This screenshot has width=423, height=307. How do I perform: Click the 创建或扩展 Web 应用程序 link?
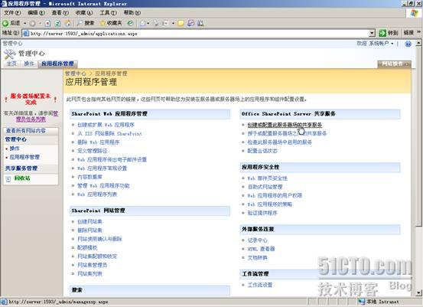click(x=106, y=125)
